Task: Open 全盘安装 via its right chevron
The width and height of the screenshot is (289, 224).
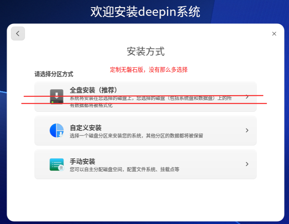Action: coord(247,97)
